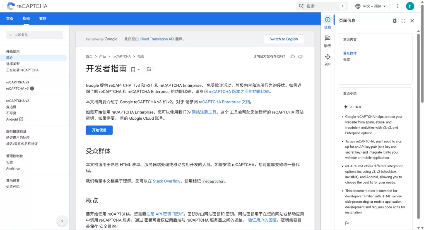Click the note icon next to bookmark
The width and height of the screenshot is (424, 230).
(x=149, y=69)
